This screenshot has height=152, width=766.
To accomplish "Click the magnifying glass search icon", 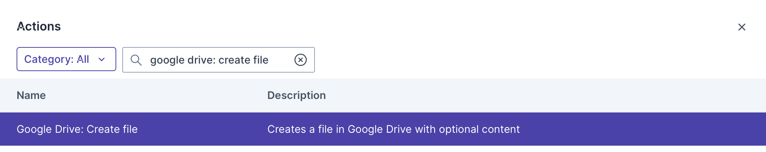I will click(x=136, y=60).
